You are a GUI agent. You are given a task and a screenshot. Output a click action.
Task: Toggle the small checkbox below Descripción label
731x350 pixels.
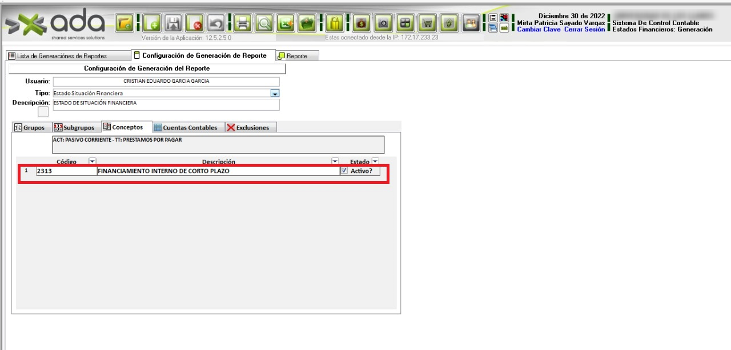point(43,112)
